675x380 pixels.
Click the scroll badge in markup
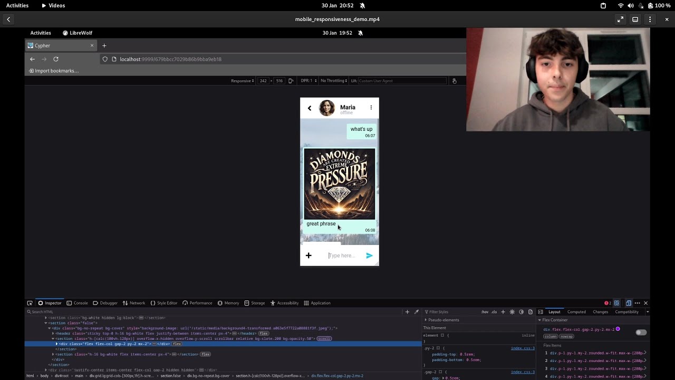tap(324, 339)
